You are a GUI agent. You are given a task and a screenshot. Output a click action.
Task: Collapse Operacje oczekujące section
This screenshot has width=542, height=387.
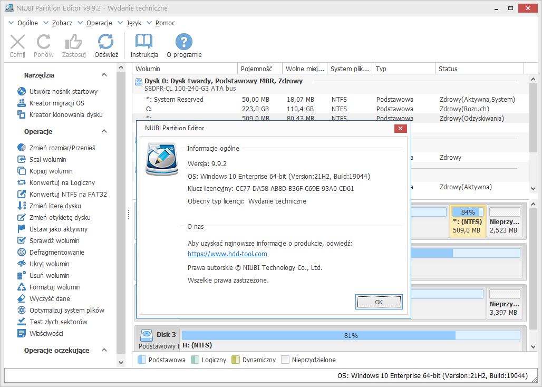point(104,350)
